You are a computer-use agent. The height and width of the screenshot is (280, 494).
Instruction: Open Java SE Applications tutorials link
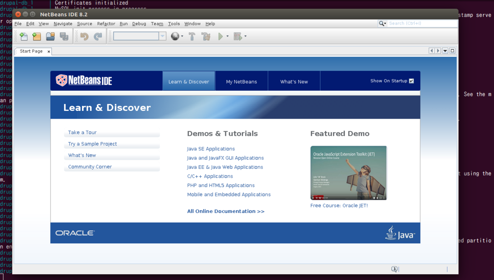click(x=211, y=149)
